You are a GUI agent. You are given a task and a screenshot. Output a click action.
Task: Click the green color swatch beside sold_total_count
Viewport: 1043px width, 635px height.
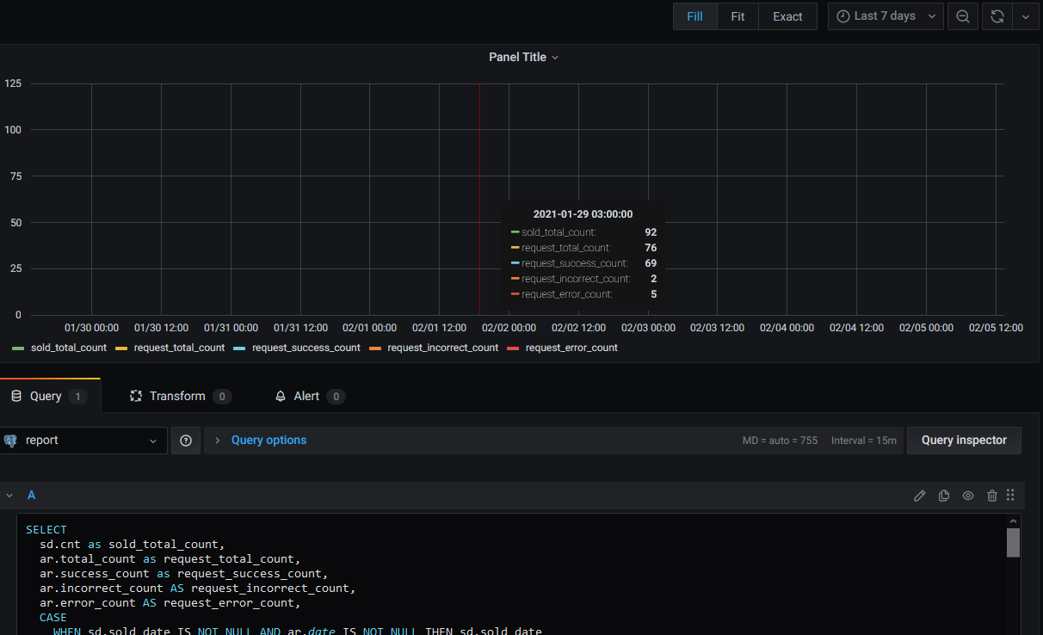click(x=17, y=348)
